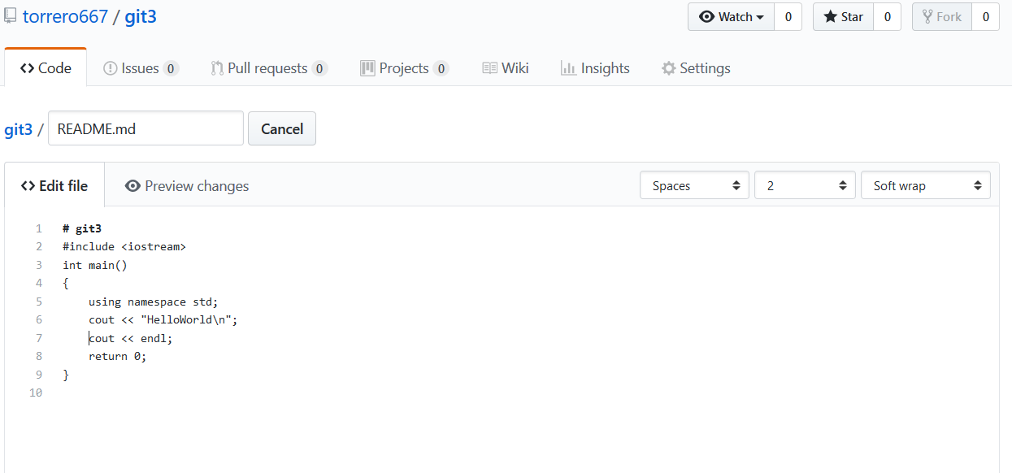Click the Watch dropdown button
1012x473 pixels.
click(731, 17)
